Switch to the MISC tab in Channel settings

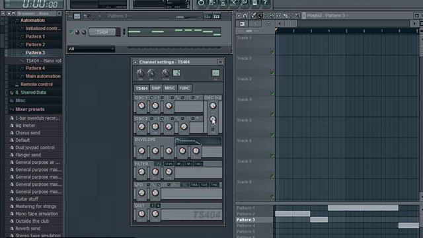[x=170, y=88]
